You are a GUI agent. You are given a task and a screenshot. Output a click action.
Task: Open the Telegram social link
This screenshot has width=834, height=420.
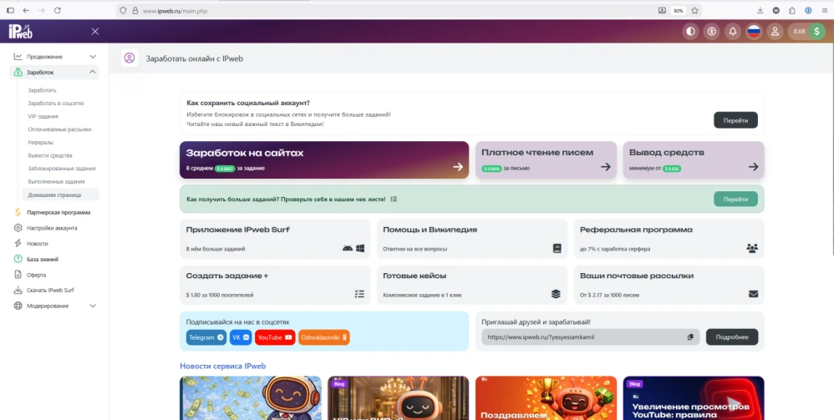tap(206, 337)
